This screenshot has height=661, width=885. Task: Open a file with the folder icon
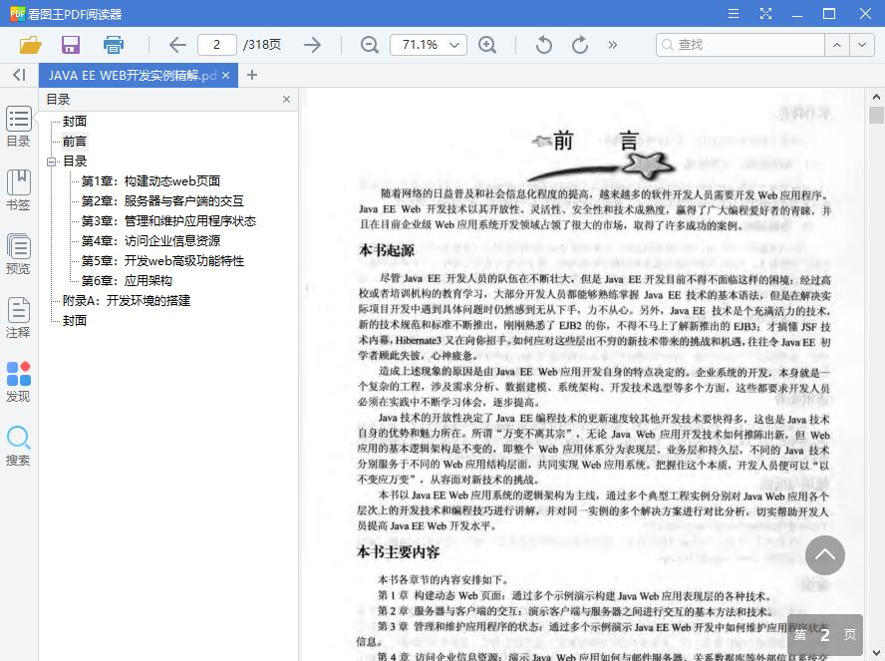point(31,45)
